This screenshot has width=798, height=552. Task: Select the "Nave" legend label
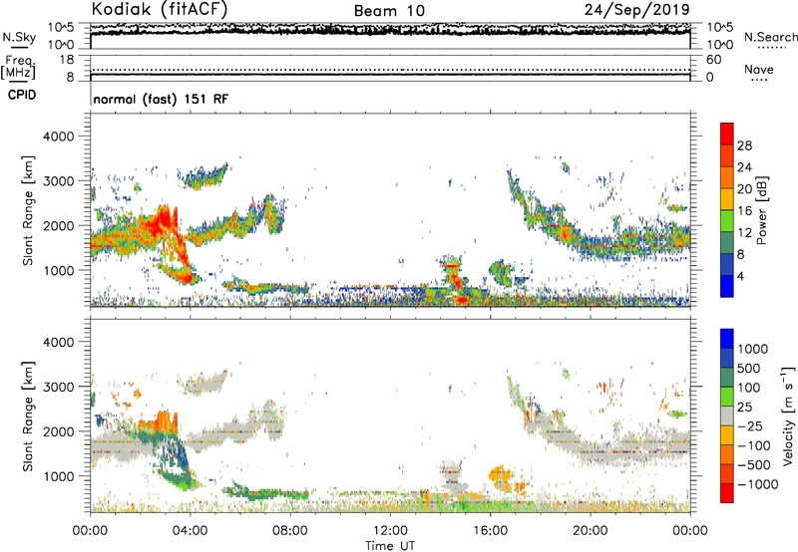click(759, 69)
